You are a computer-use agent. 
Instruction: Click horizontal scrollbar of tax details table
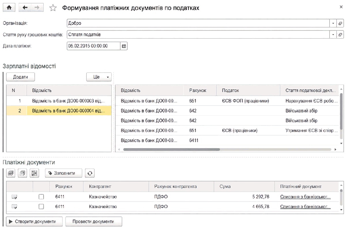pos(172,150)
